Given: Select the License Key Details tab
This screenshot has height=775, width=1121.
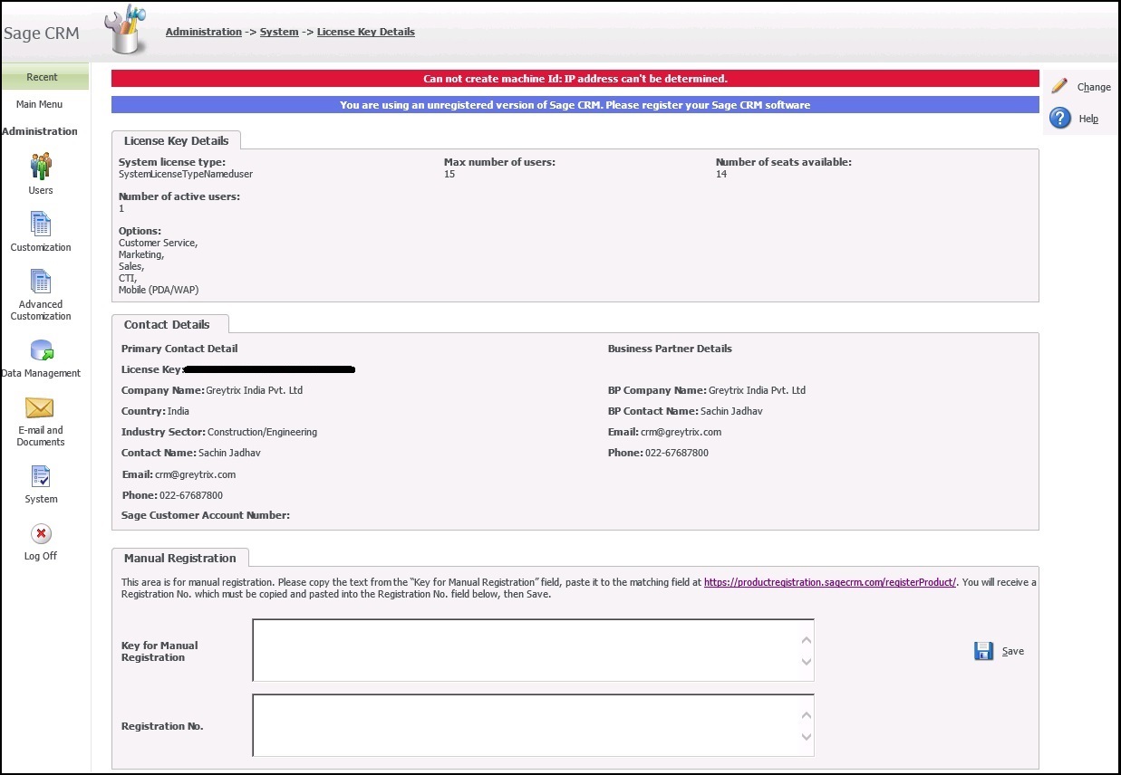Looking at the screenshot, I should (x=176, y=140).
